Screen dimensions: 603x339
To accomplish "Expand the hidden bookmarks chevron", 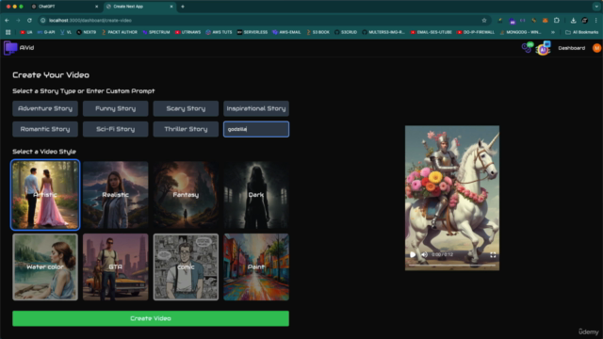I will [x=553, y=32].
